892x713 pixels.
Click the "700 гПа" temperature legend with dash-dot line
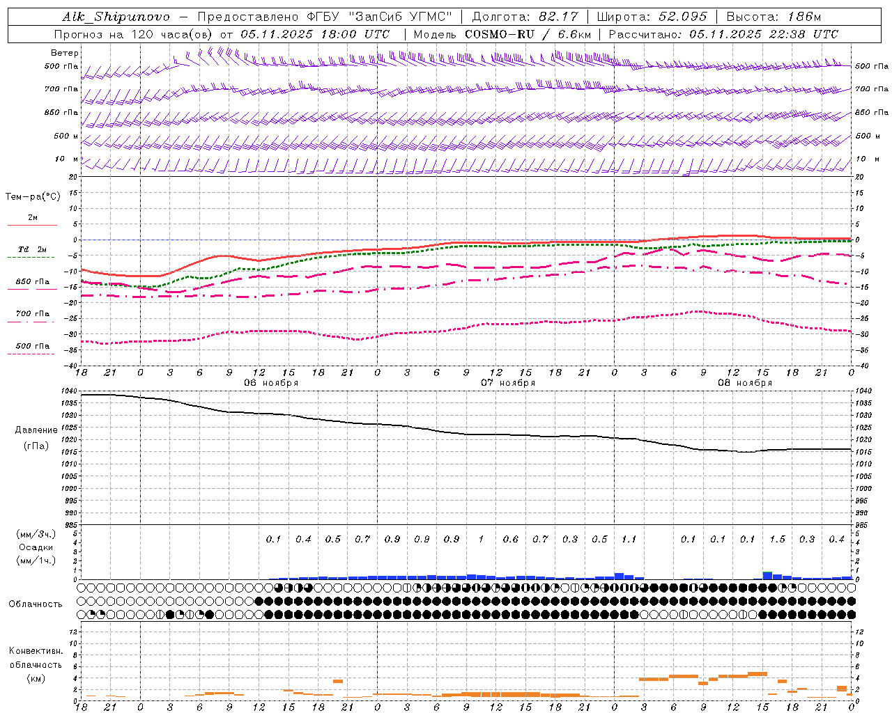(x=33, y=313)
